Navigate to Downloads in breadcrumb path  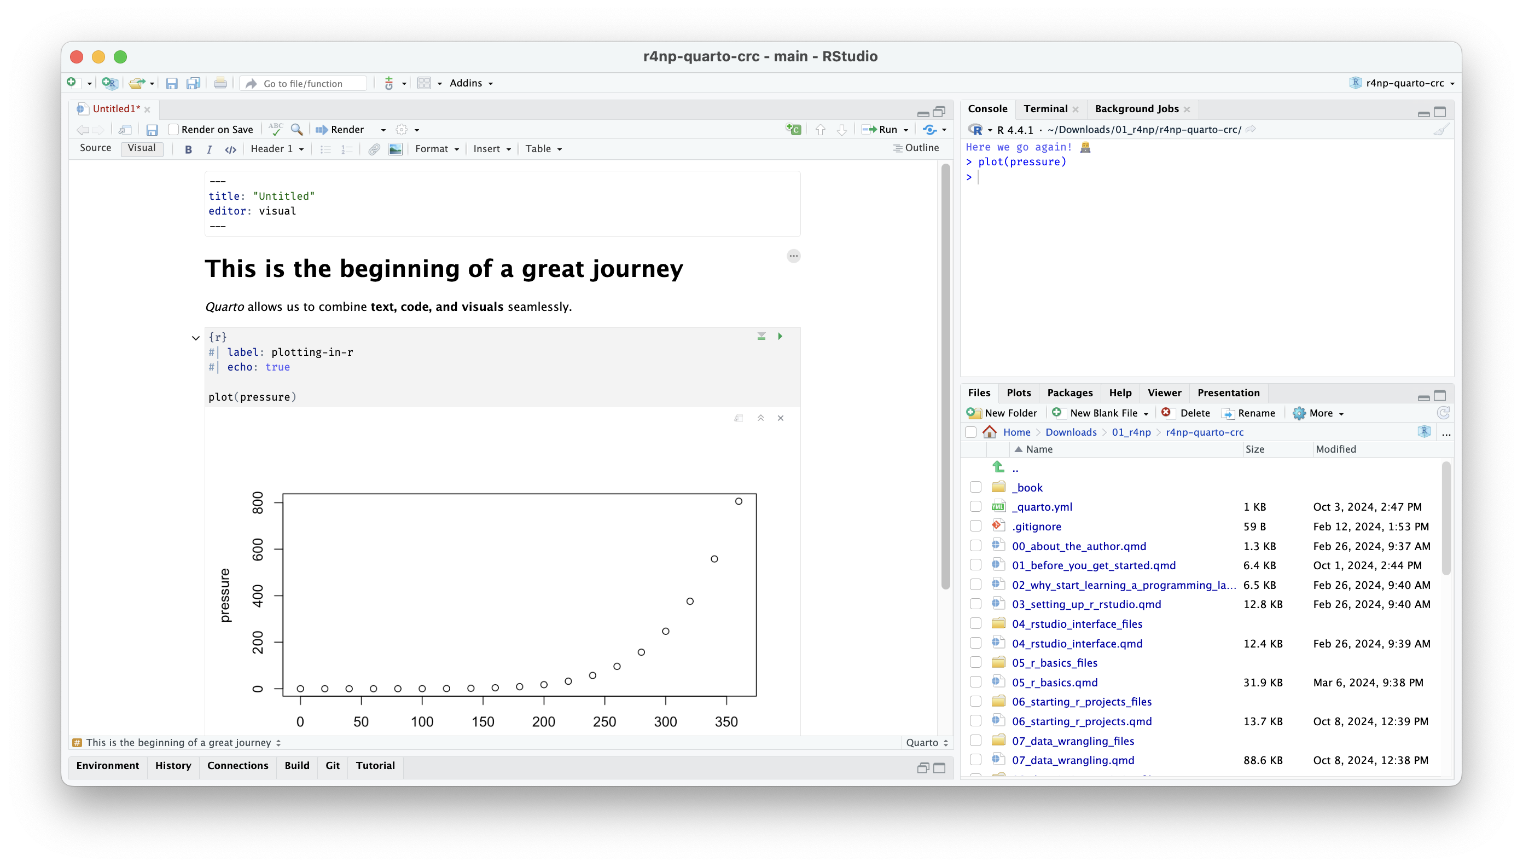pyautogui.click(x=1071, y=432)
